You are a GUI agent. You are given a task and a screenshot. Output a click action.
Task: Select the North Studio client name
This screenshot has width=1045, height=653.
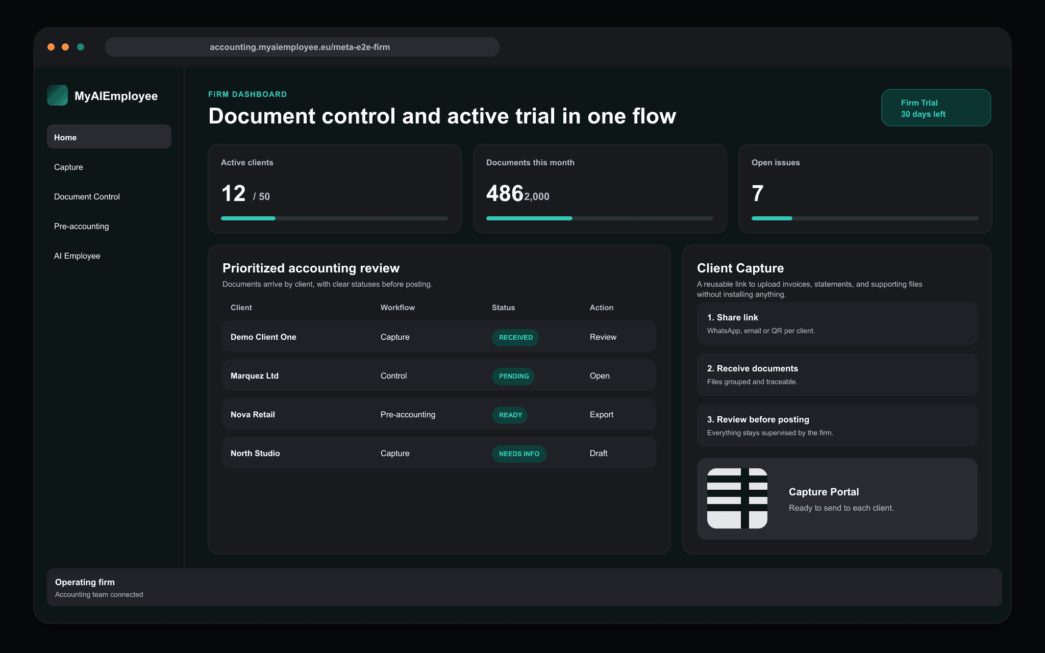coord(255,454)
